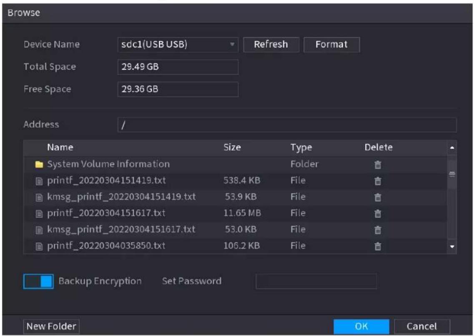Click file icon beside kmsg_printf_20220304151419.txt
474x336 pixels.
[39, 197]
